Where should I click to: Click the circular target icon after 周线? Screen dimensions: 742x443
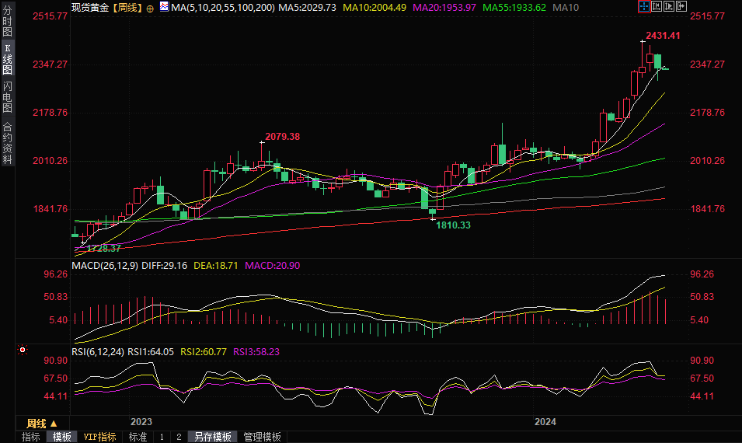point(150,7)
